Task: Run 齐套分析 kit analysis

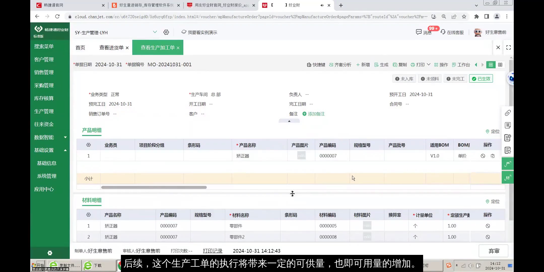Action: tap(340, 65)
